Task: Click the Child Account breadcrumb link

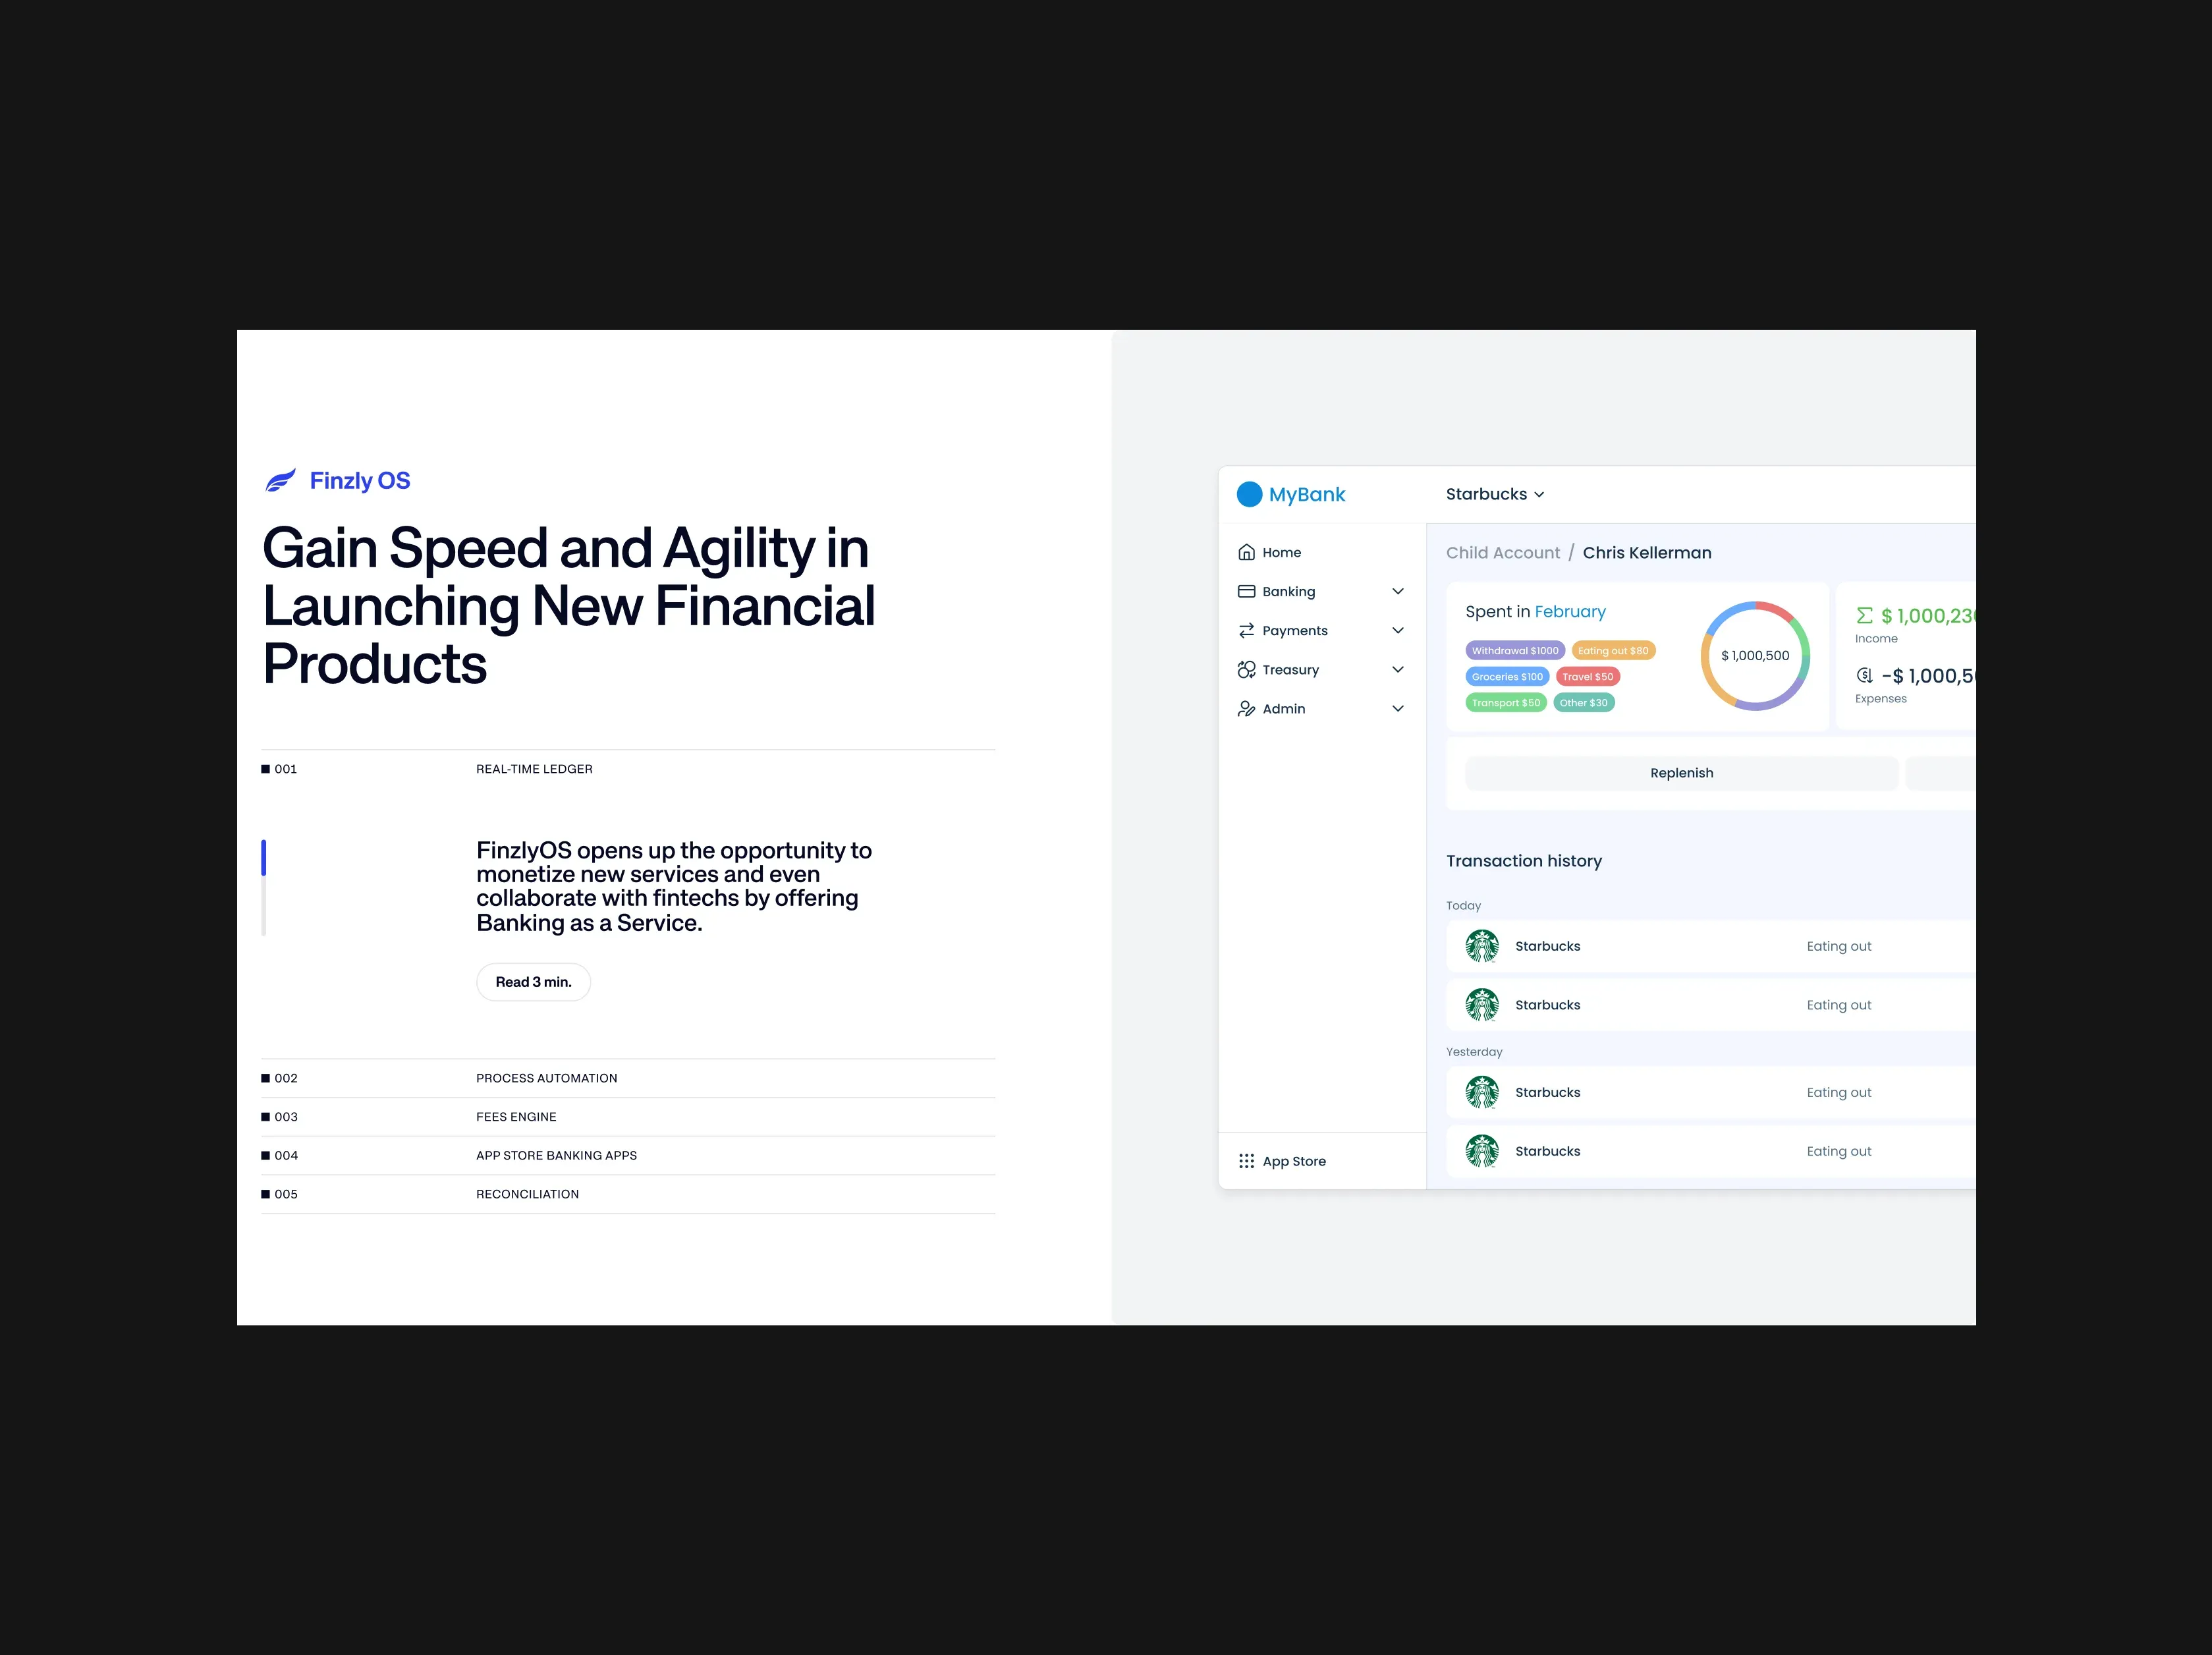Action: click(1502, 553)
